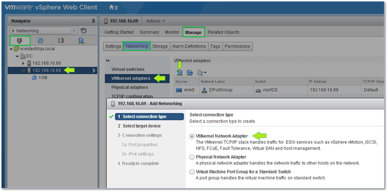Select vcenter60qa.local in Navigator tree
388x192 pixels.
point(37,49)
